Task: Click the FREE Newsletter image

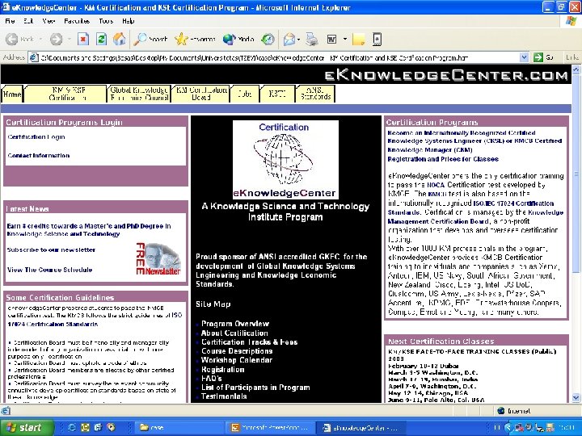Action: coord(158,259)
